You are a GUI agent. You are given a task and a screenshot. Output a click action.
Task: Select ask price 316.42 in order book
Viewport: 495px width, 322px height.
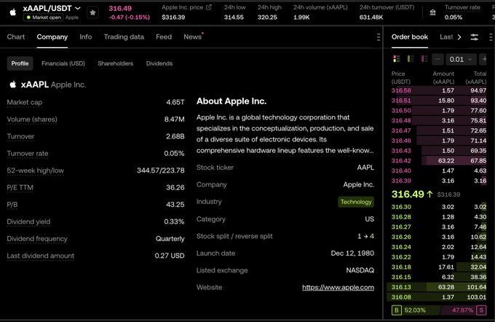[401, 160]
